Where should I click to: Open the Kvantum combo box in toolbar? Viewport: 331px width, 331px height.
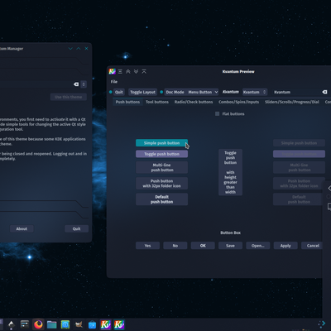coord(255,92)
